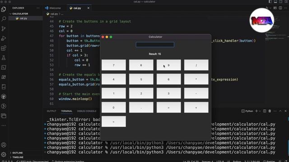Click the equals button in the row with 0

pyautogui.click(x=168, y=108)
